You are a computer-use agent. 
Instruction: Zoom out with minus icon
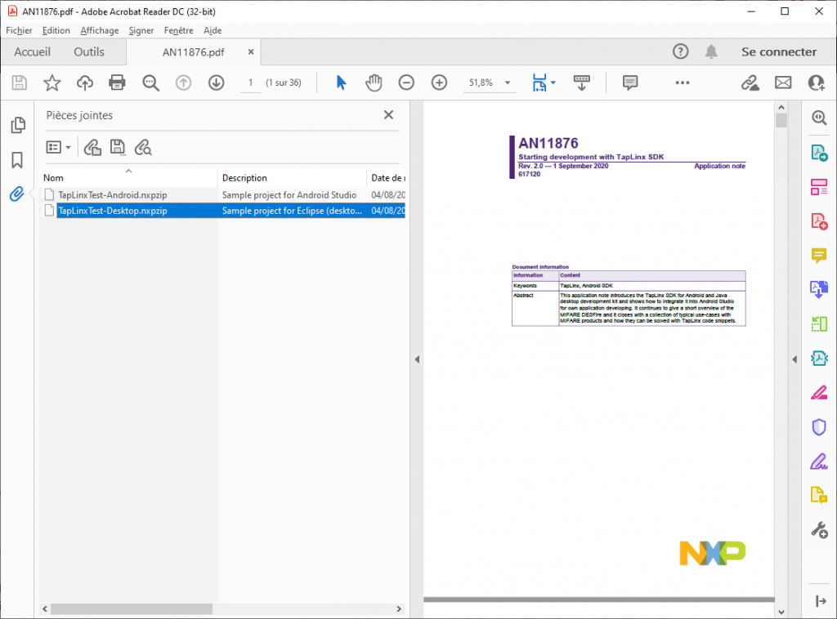tap(406, 82)
